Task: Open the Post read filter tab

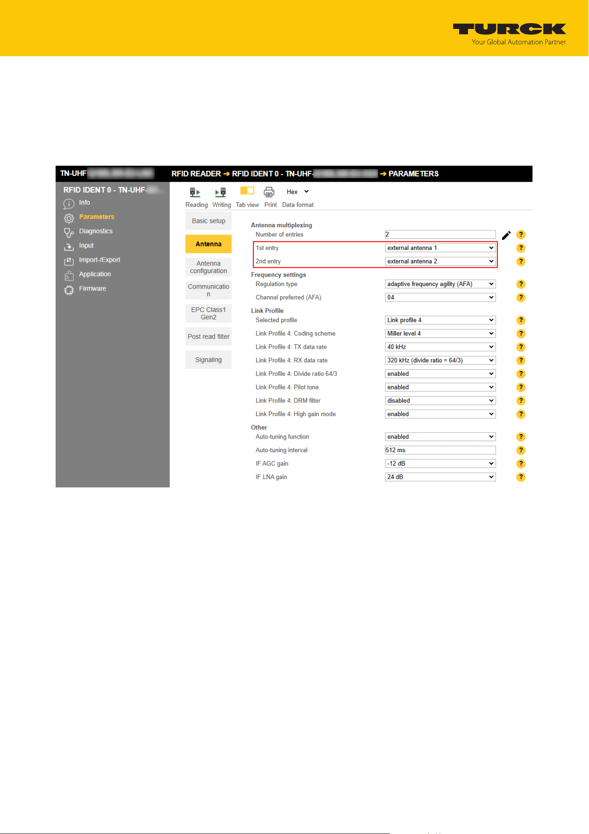Action: click(209, 337)
